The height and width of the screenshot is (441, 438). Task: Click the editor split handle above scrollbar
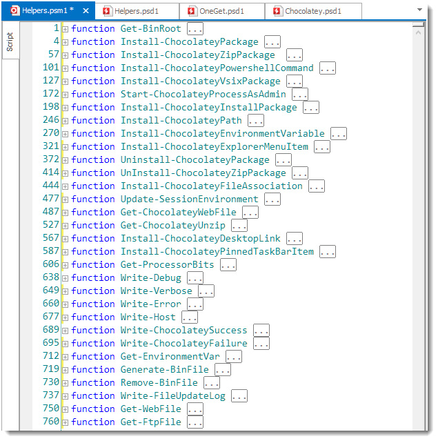pos(418,25)
